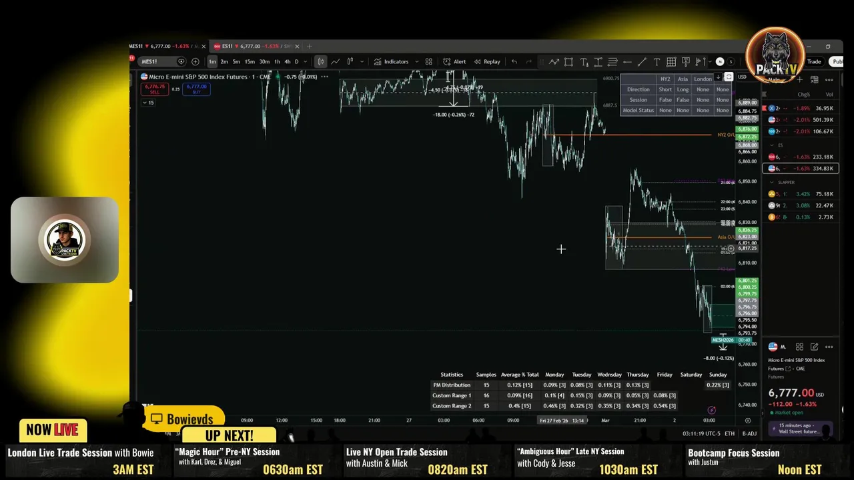This screenshot has height=480, width=854.
Task: Switch to the 5m timeframe
Action: [x=236, y=61]
